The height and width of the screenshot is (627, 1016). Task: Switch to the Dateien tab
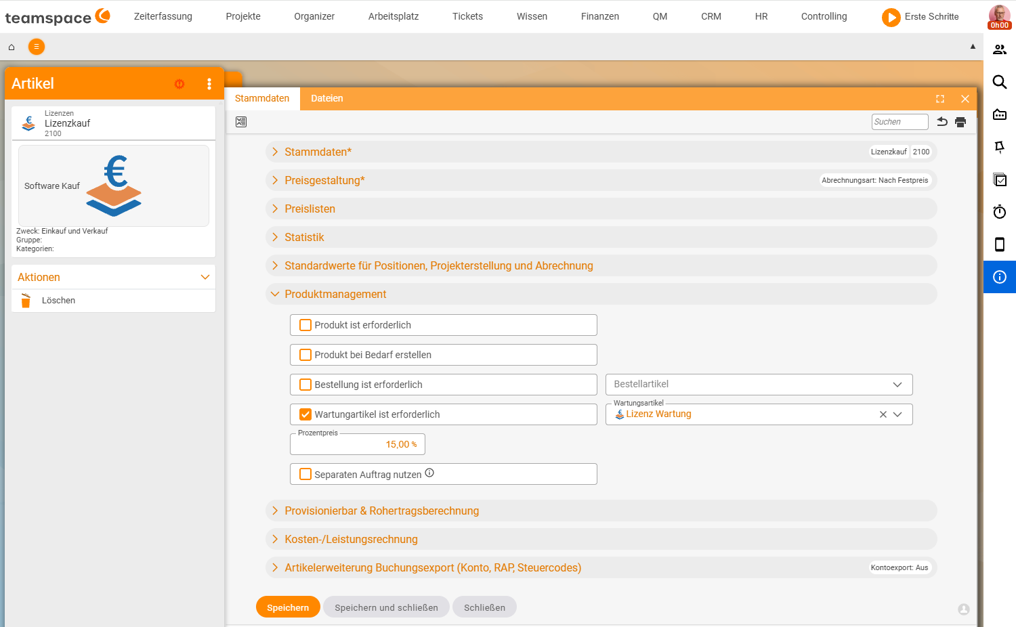(x=327, y=98)
